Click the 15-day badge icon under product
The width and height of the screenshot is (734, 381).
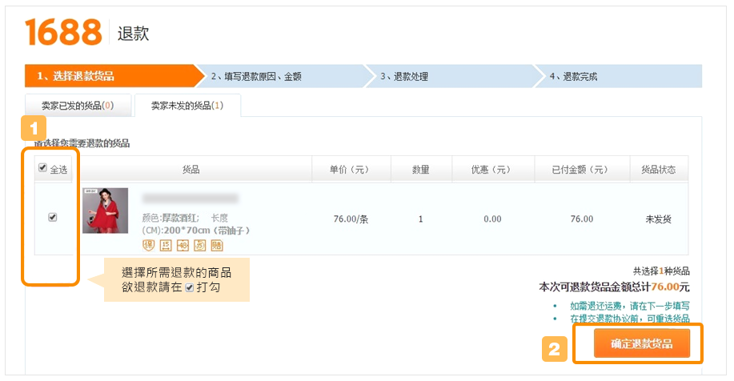pyautogui.click(x=166, y=245)
